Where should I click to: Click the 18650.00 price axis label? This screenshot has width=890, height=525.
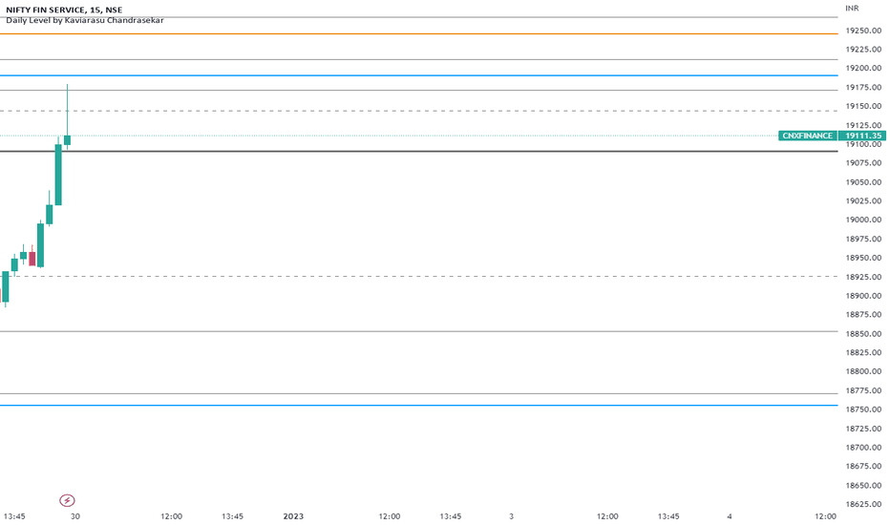(x=863, y=485)
